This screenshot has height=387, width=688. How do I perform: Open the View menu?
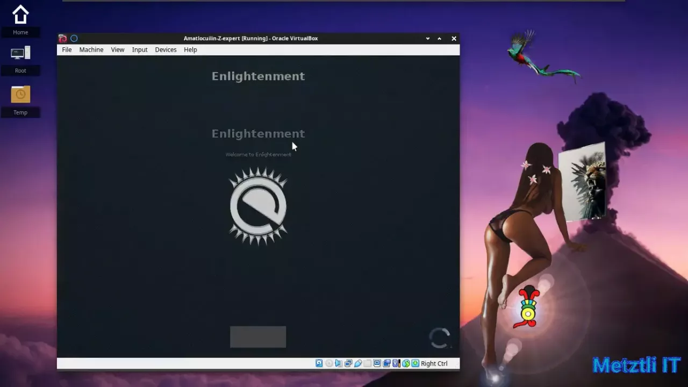point(118,49)
